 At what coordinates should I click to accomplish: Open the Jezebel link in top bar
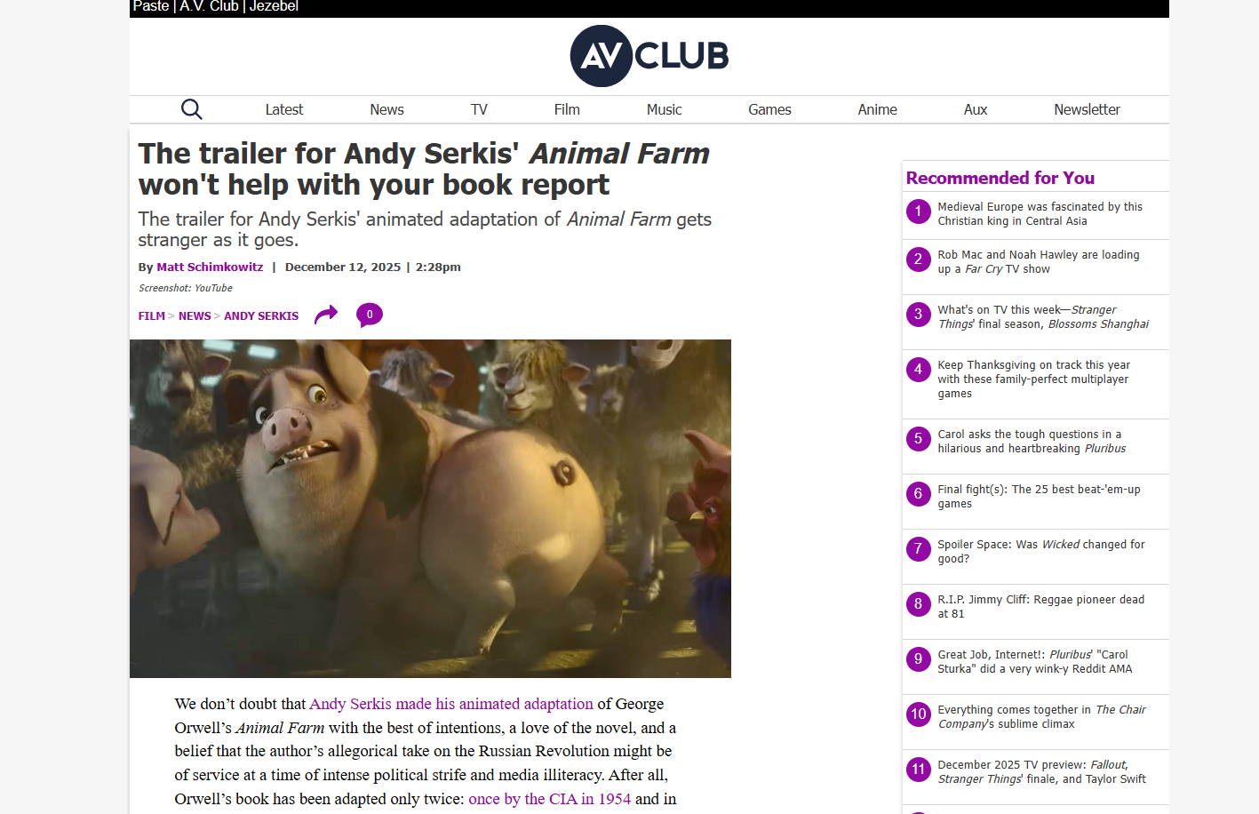(274, 6)
